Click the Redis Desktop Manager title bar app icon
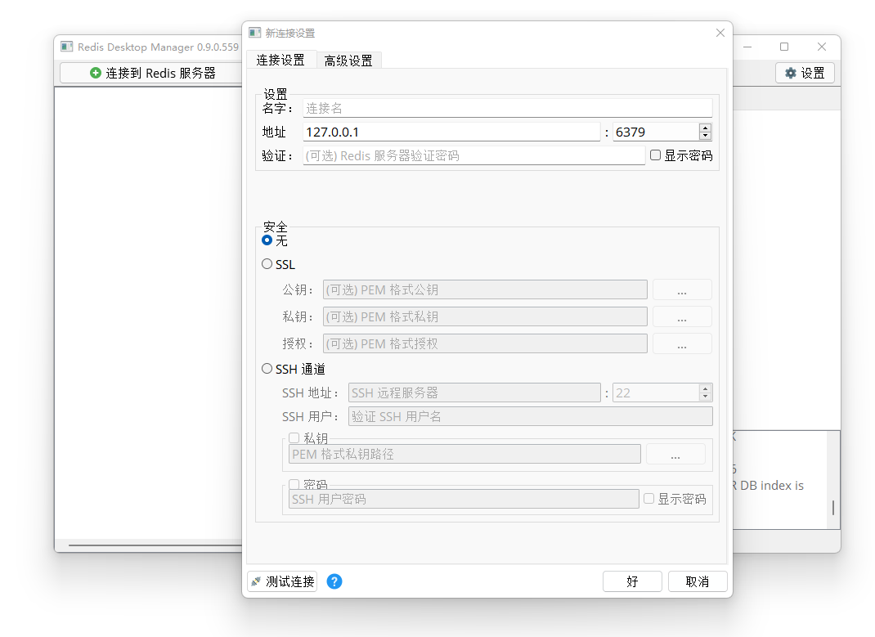875x637 pixels. pyautogui.click(x=67, y=47)
